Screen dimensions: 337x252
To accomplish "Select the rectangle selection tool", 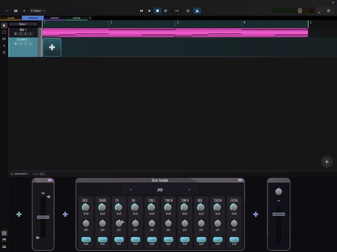I will click(4, 32).
